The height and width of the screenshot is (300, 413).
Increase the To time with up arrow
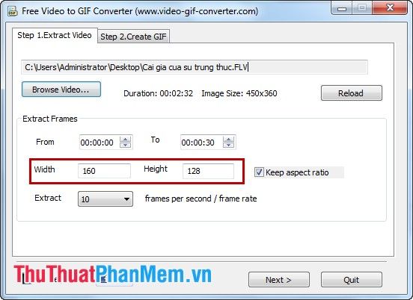click(228, 140)
